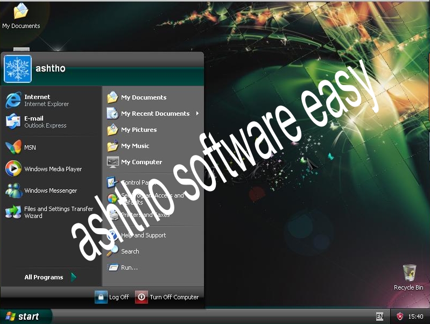Open Set Program Access and Defaults icon
Image resolution: width=430 pixels, height=324 pixels.
click(x=112, y=199)
